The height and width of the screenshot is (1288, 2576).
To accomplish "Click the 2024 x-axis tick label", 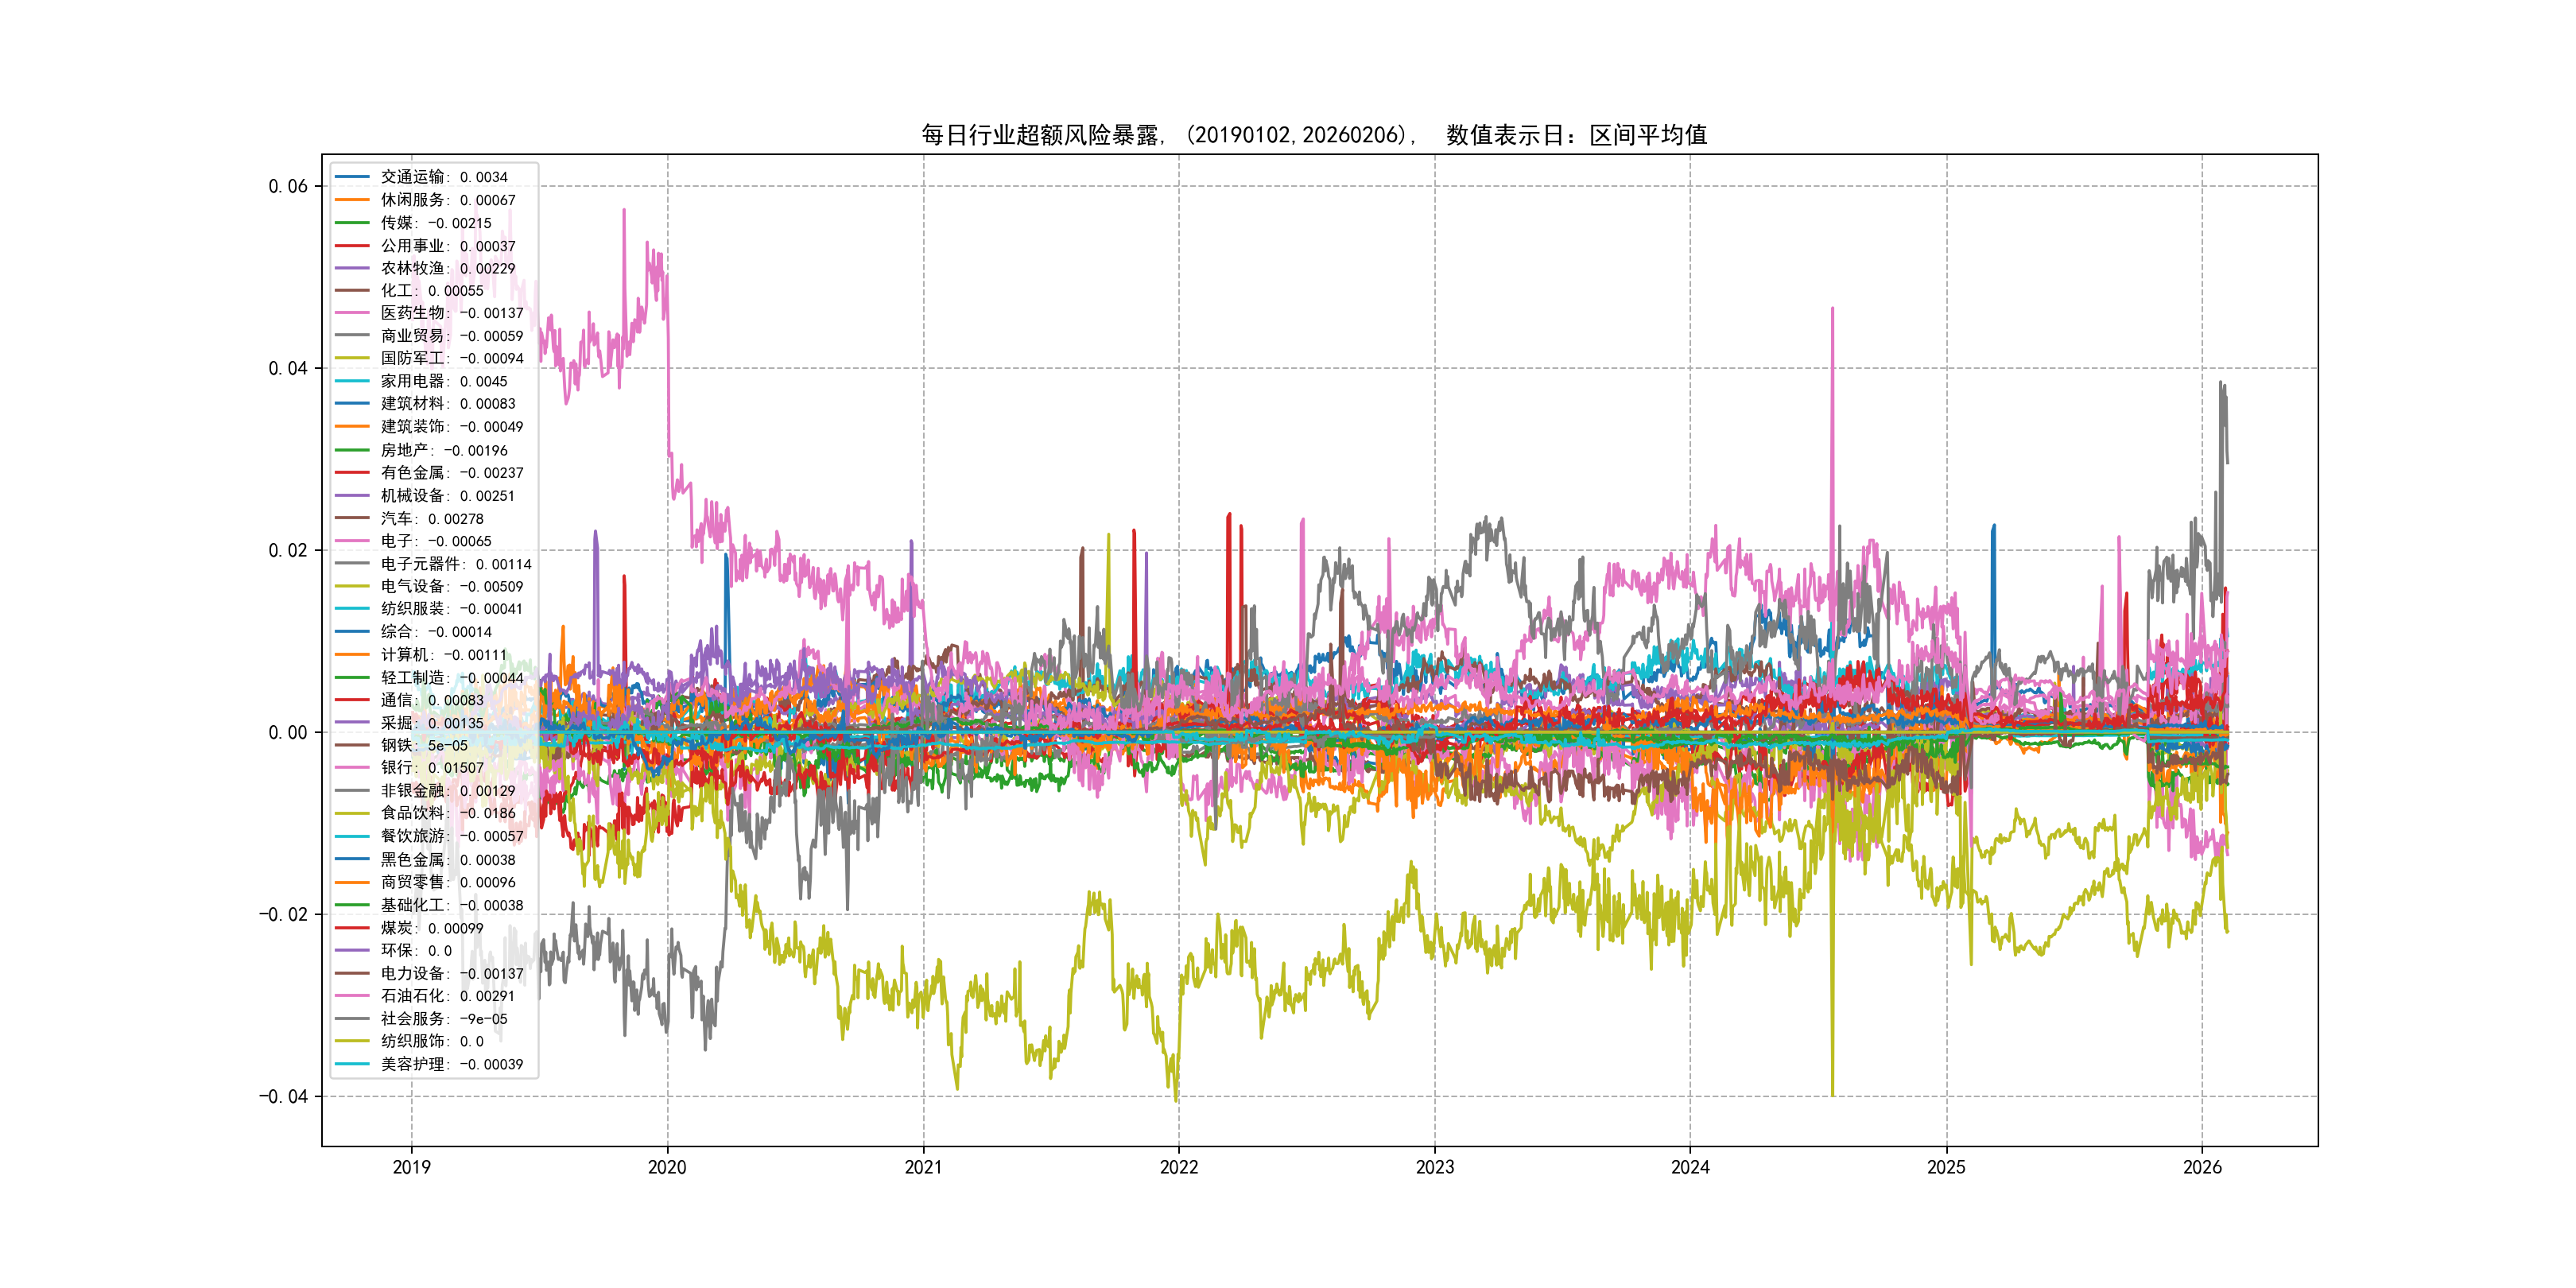I will (x=1690, y=1167).
